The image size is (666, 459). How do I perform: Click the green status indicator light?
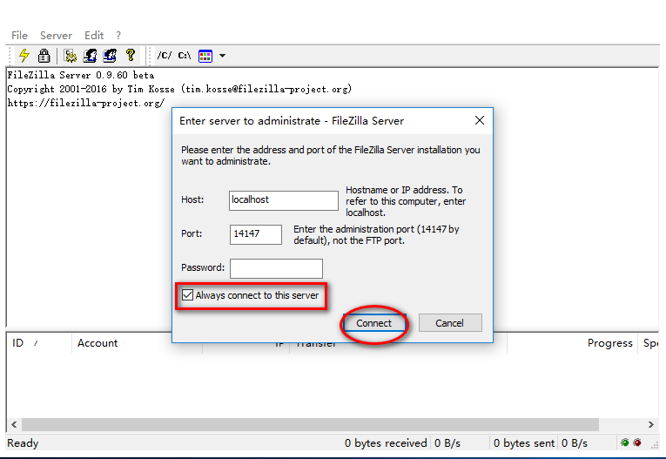pos(625,442)
